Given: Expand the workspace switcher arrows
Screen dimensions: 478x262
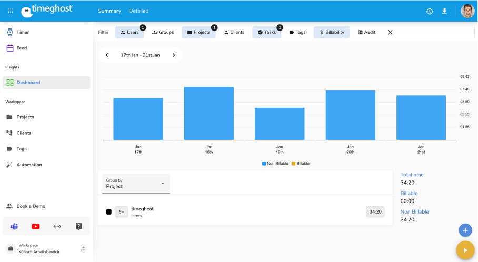Looking at the screenshot, I should [x=83, y=248].
